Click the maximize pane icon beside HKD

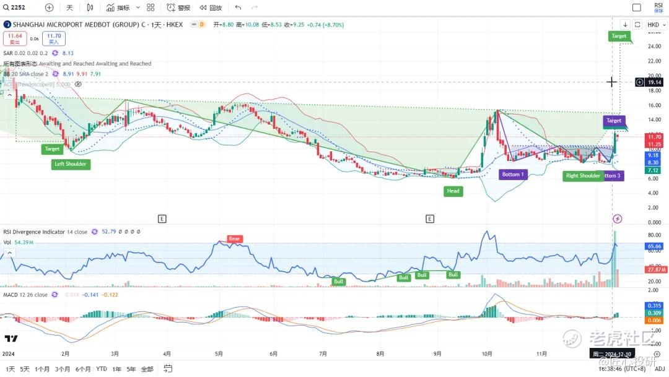point(637,25)
